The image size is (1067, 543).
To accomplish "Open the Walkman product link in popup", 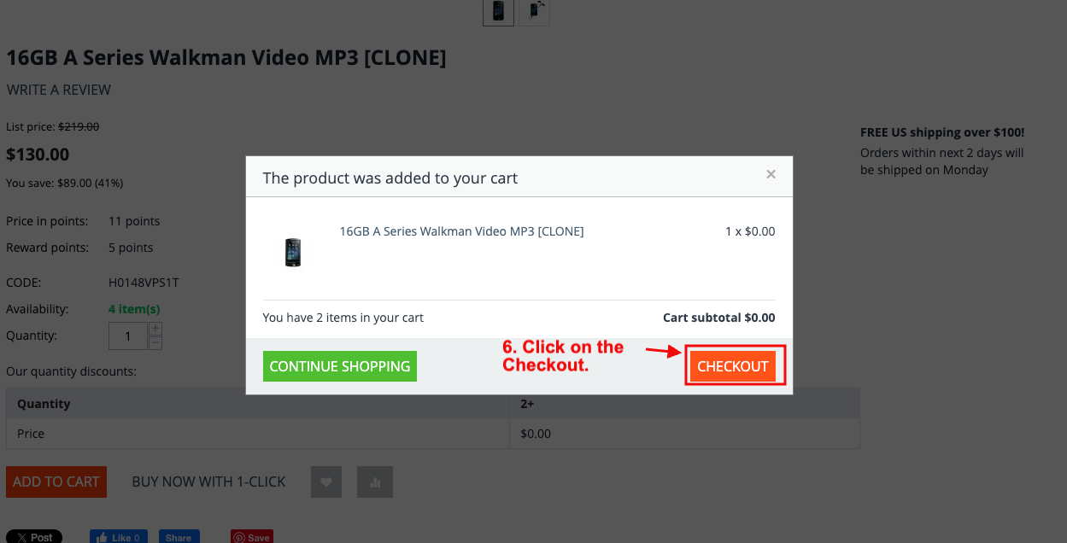I will [x=461, y=231].
